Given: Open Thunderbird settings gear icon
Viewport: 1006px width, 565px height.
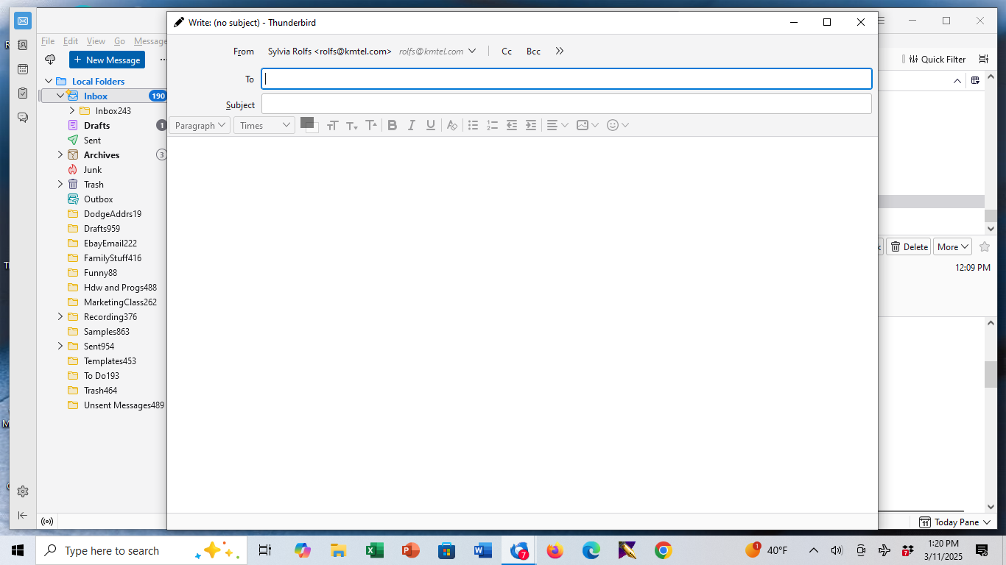Looking at the screenshot, I should pos(23,491).
